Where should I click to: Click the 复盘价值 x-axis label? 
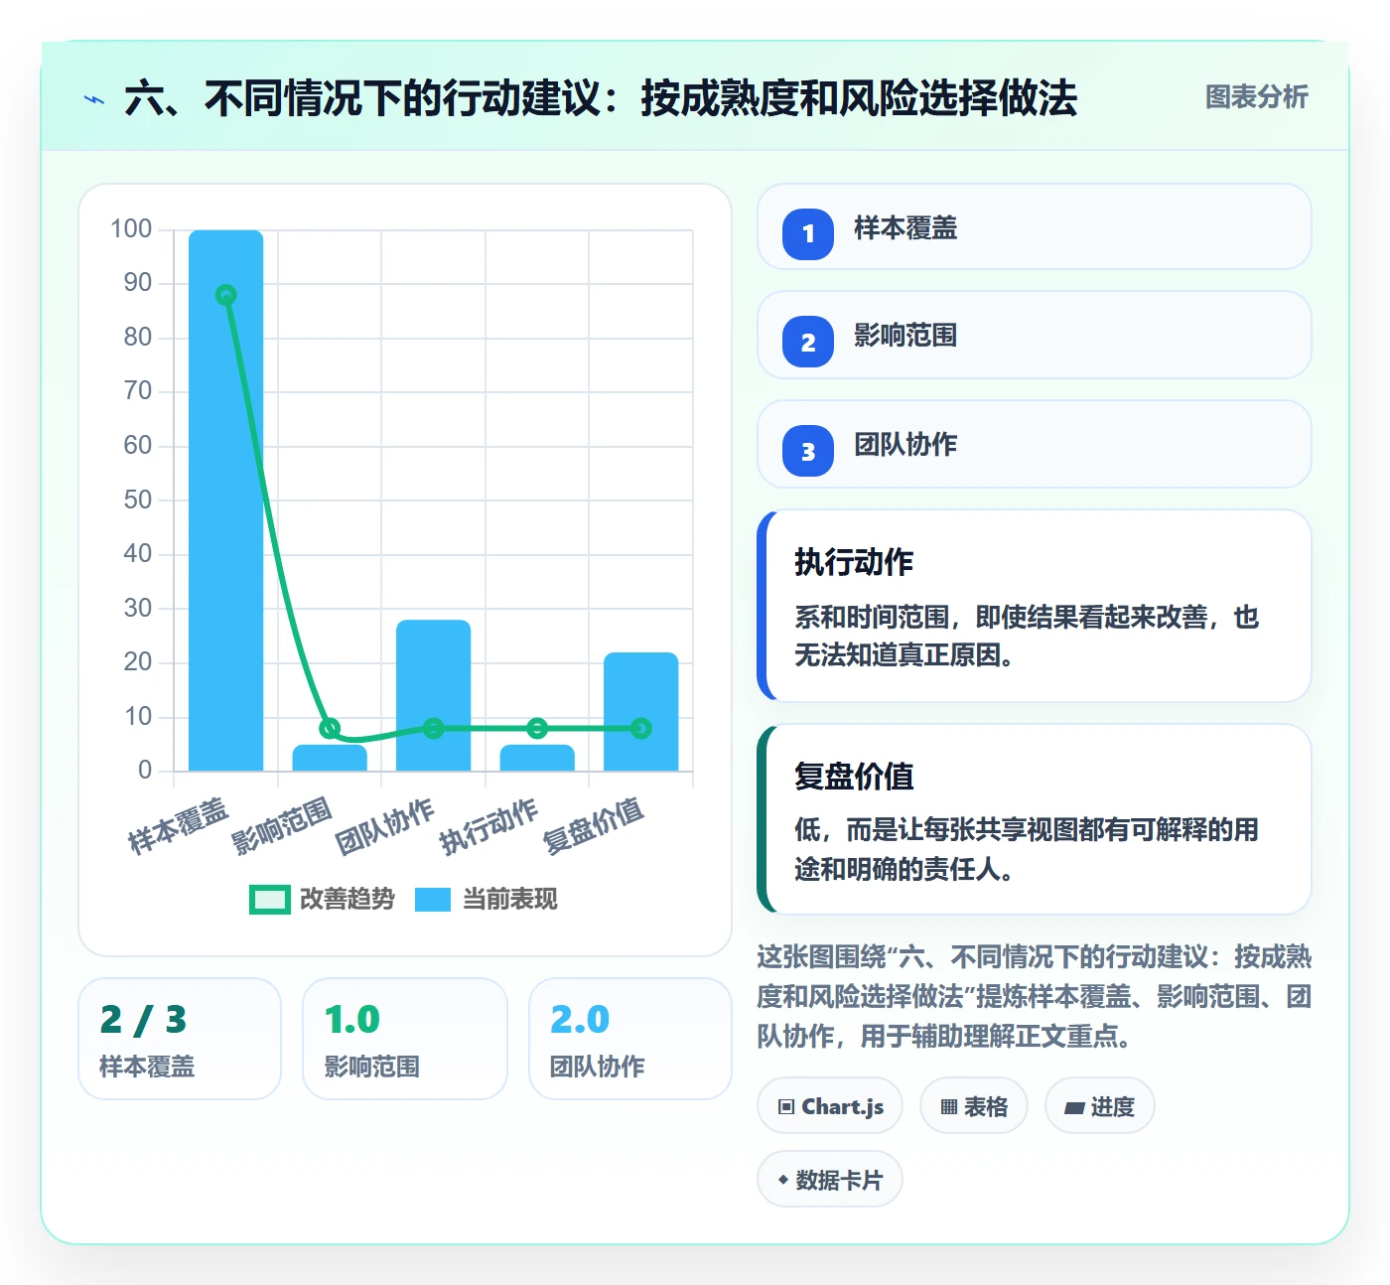[x=594, y=826]
